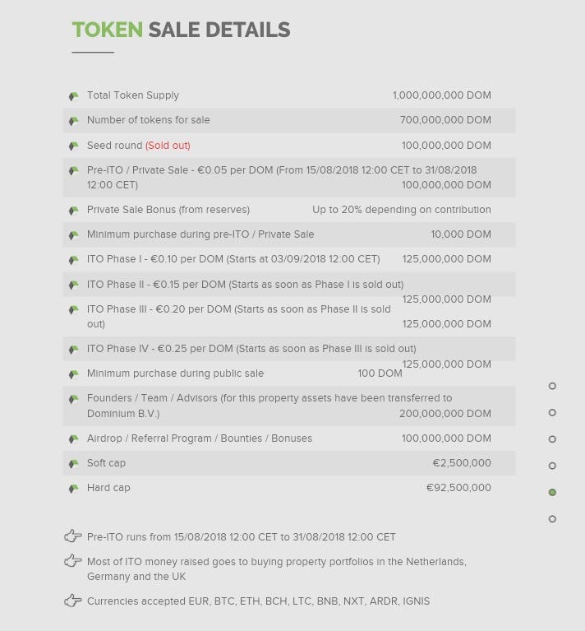Click the hand icon beside Most of ITO money

pos(73,560)
